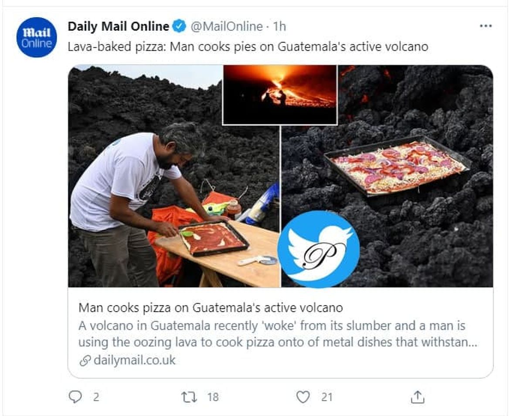The height and width of the screenshot is (416, 523).
Task: Click the link chain icon beside dailymail.co.uk
Action: 85,361
